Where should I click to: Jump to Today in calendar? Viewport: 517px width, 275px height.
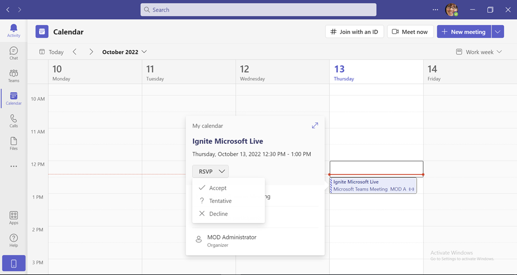coord(51,52)
